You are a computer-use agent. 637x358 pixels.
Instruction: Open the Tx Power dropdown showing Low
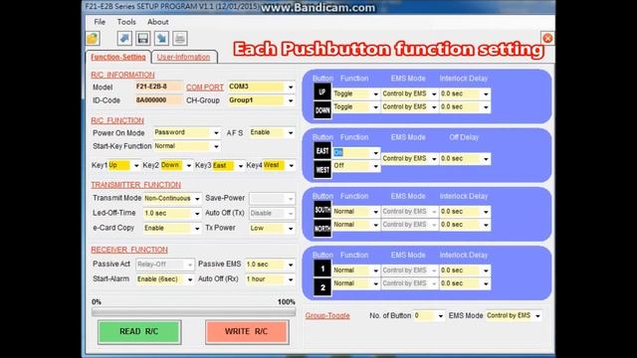click(272, 228)
